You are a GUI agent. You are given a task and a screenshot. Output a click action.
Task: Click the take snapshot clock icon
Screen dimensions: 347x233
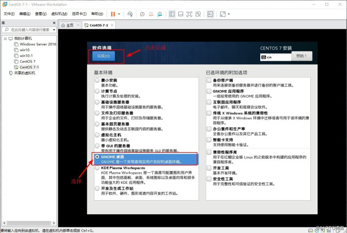point(142,14)
